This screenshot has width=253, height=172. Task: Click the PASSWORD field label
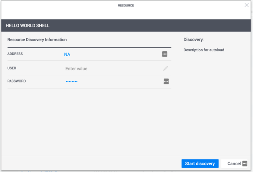point(17,81)
